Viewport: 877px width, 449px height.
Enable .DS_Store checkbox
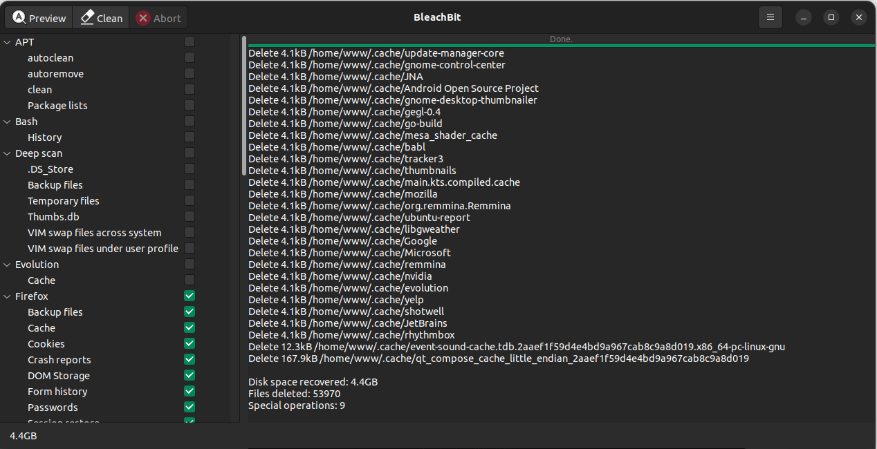(x=190, y=169)
